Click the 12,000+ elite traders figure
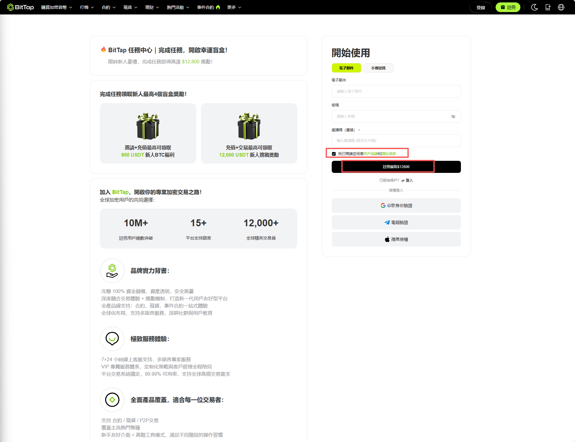The image size is (575, 442). point(261,223)
